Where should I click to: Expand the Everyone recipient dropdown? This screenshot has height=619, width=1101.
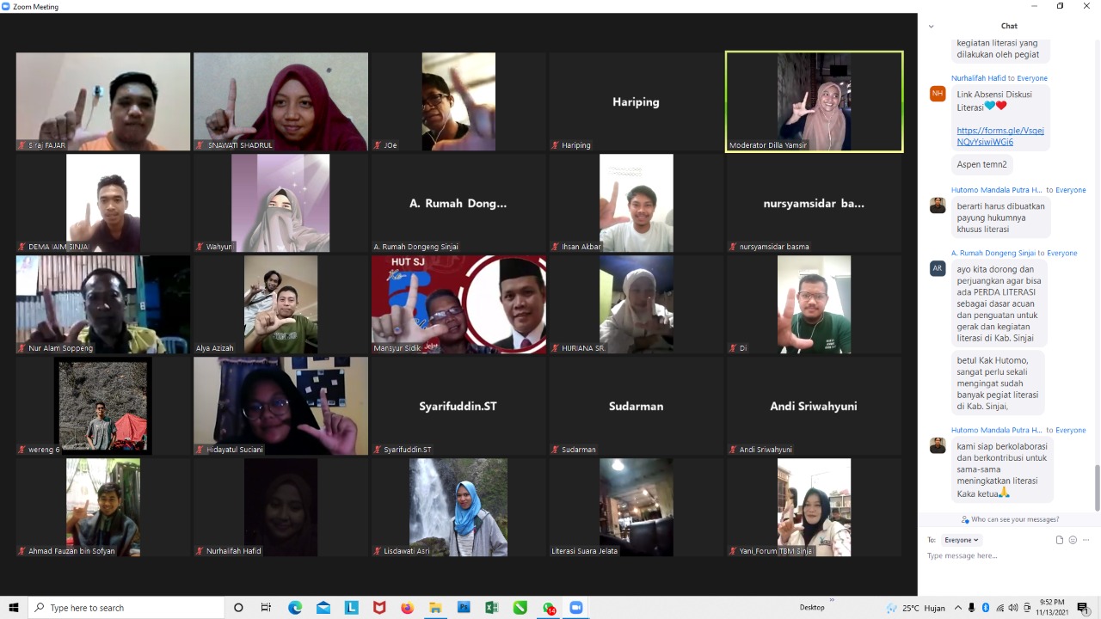961,540
